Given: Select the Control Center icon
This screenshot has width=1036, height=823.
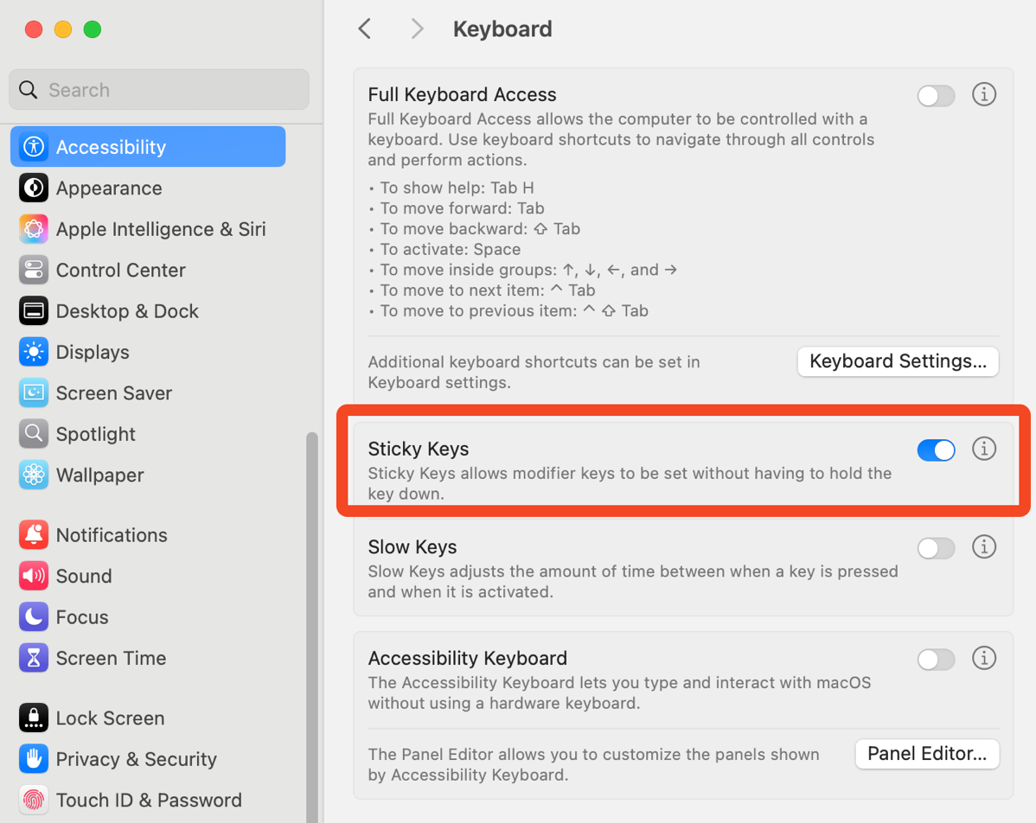Looking at the screenshot, I should tap(120, 270).
